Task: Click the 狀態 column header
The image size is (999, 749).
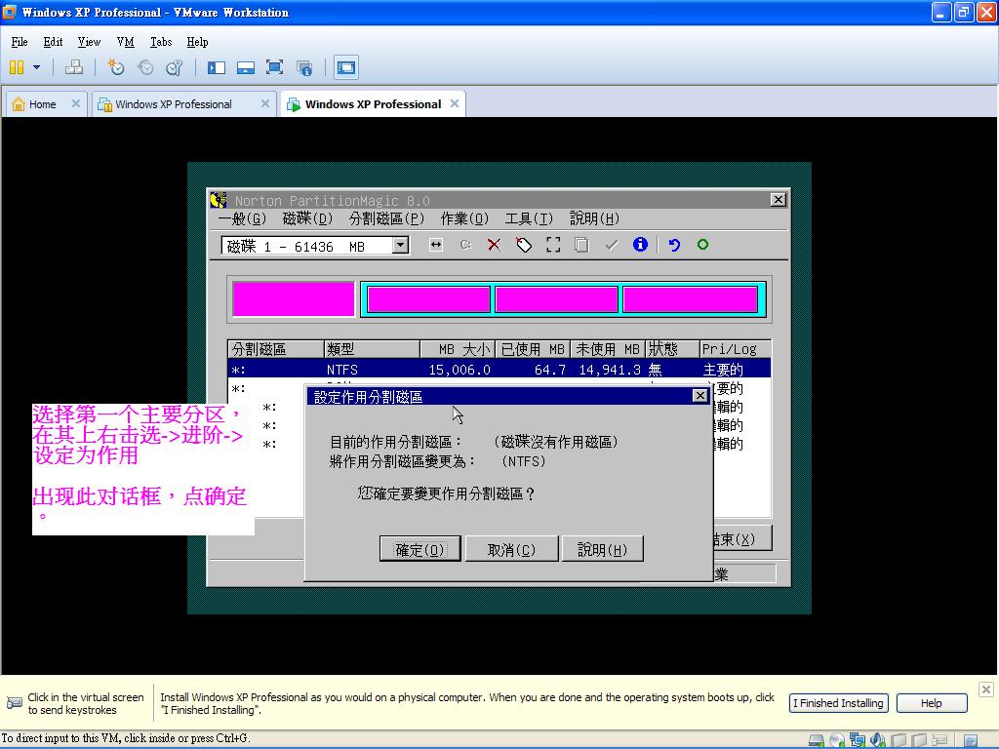Action: pyautogui.click(x=672, y=349)
